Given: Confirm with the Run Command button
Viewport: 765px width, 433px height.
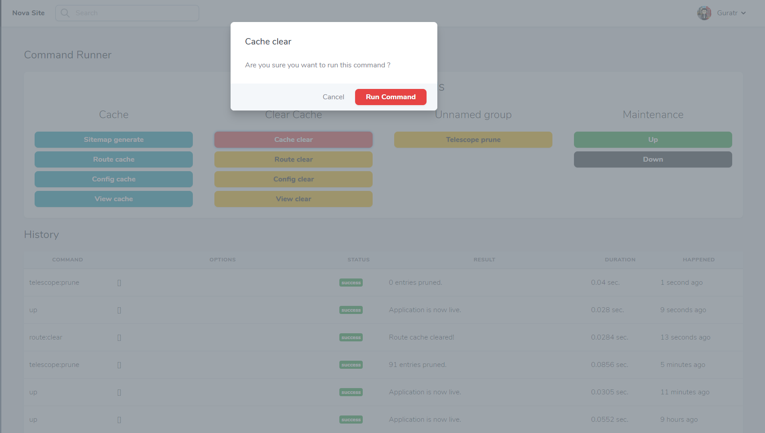Looking at the screenshot, I should pyautogui.click(x=390, y=97).
